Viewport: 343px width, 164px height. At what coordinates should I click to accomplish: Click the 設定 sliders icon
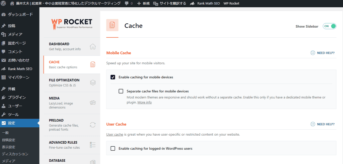point(3,123)
